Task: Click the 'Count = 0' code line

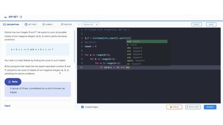Action: tap(91, 47)
